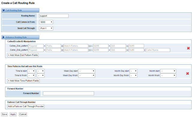Viewport: 193px width, 117px height.
Task: Click the Send Call Through label
Action: click(x=26, y=28)
